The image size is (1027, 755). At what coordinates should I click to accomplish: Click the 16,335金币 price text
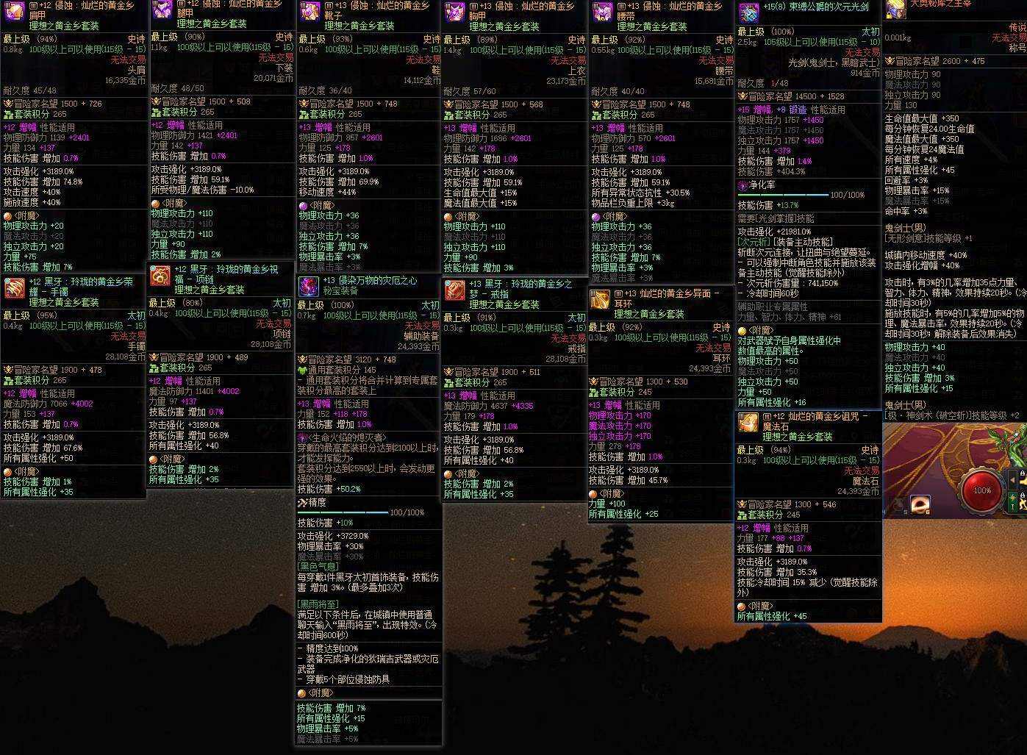[x=125, y=81]
